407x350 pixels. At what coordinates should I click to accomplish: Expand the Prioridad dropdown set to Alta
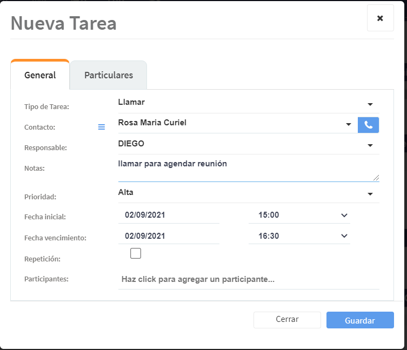[370, 194]
